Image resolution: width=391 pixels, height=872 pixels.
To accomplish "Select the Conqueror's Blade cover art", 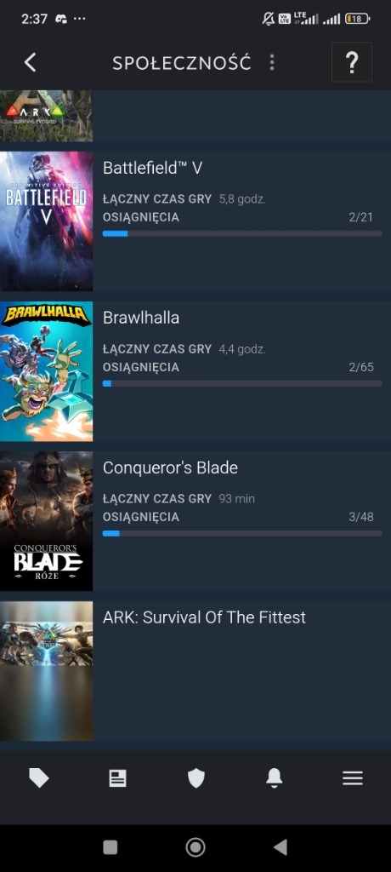I will coord(46,521).
